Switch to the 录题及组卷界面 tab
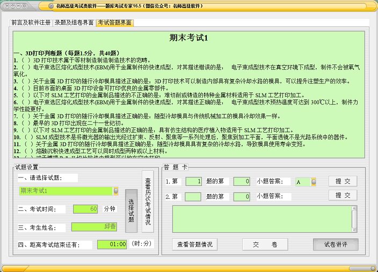 click(x=74, y=23)
